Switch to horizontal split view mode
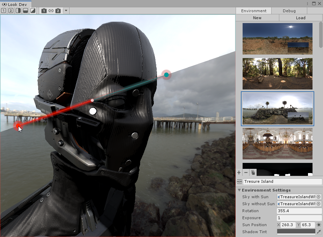This screenshot has width=323, height=237. tap(25, 10)
